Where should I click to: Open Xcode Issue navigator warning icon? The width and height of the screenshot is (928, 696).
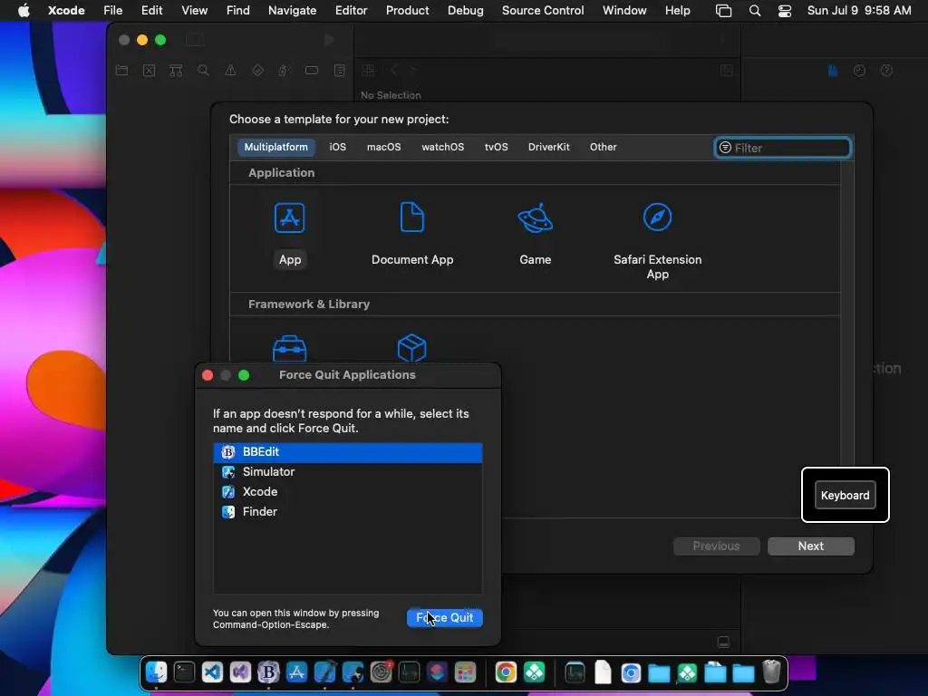(x=230, y=71)
